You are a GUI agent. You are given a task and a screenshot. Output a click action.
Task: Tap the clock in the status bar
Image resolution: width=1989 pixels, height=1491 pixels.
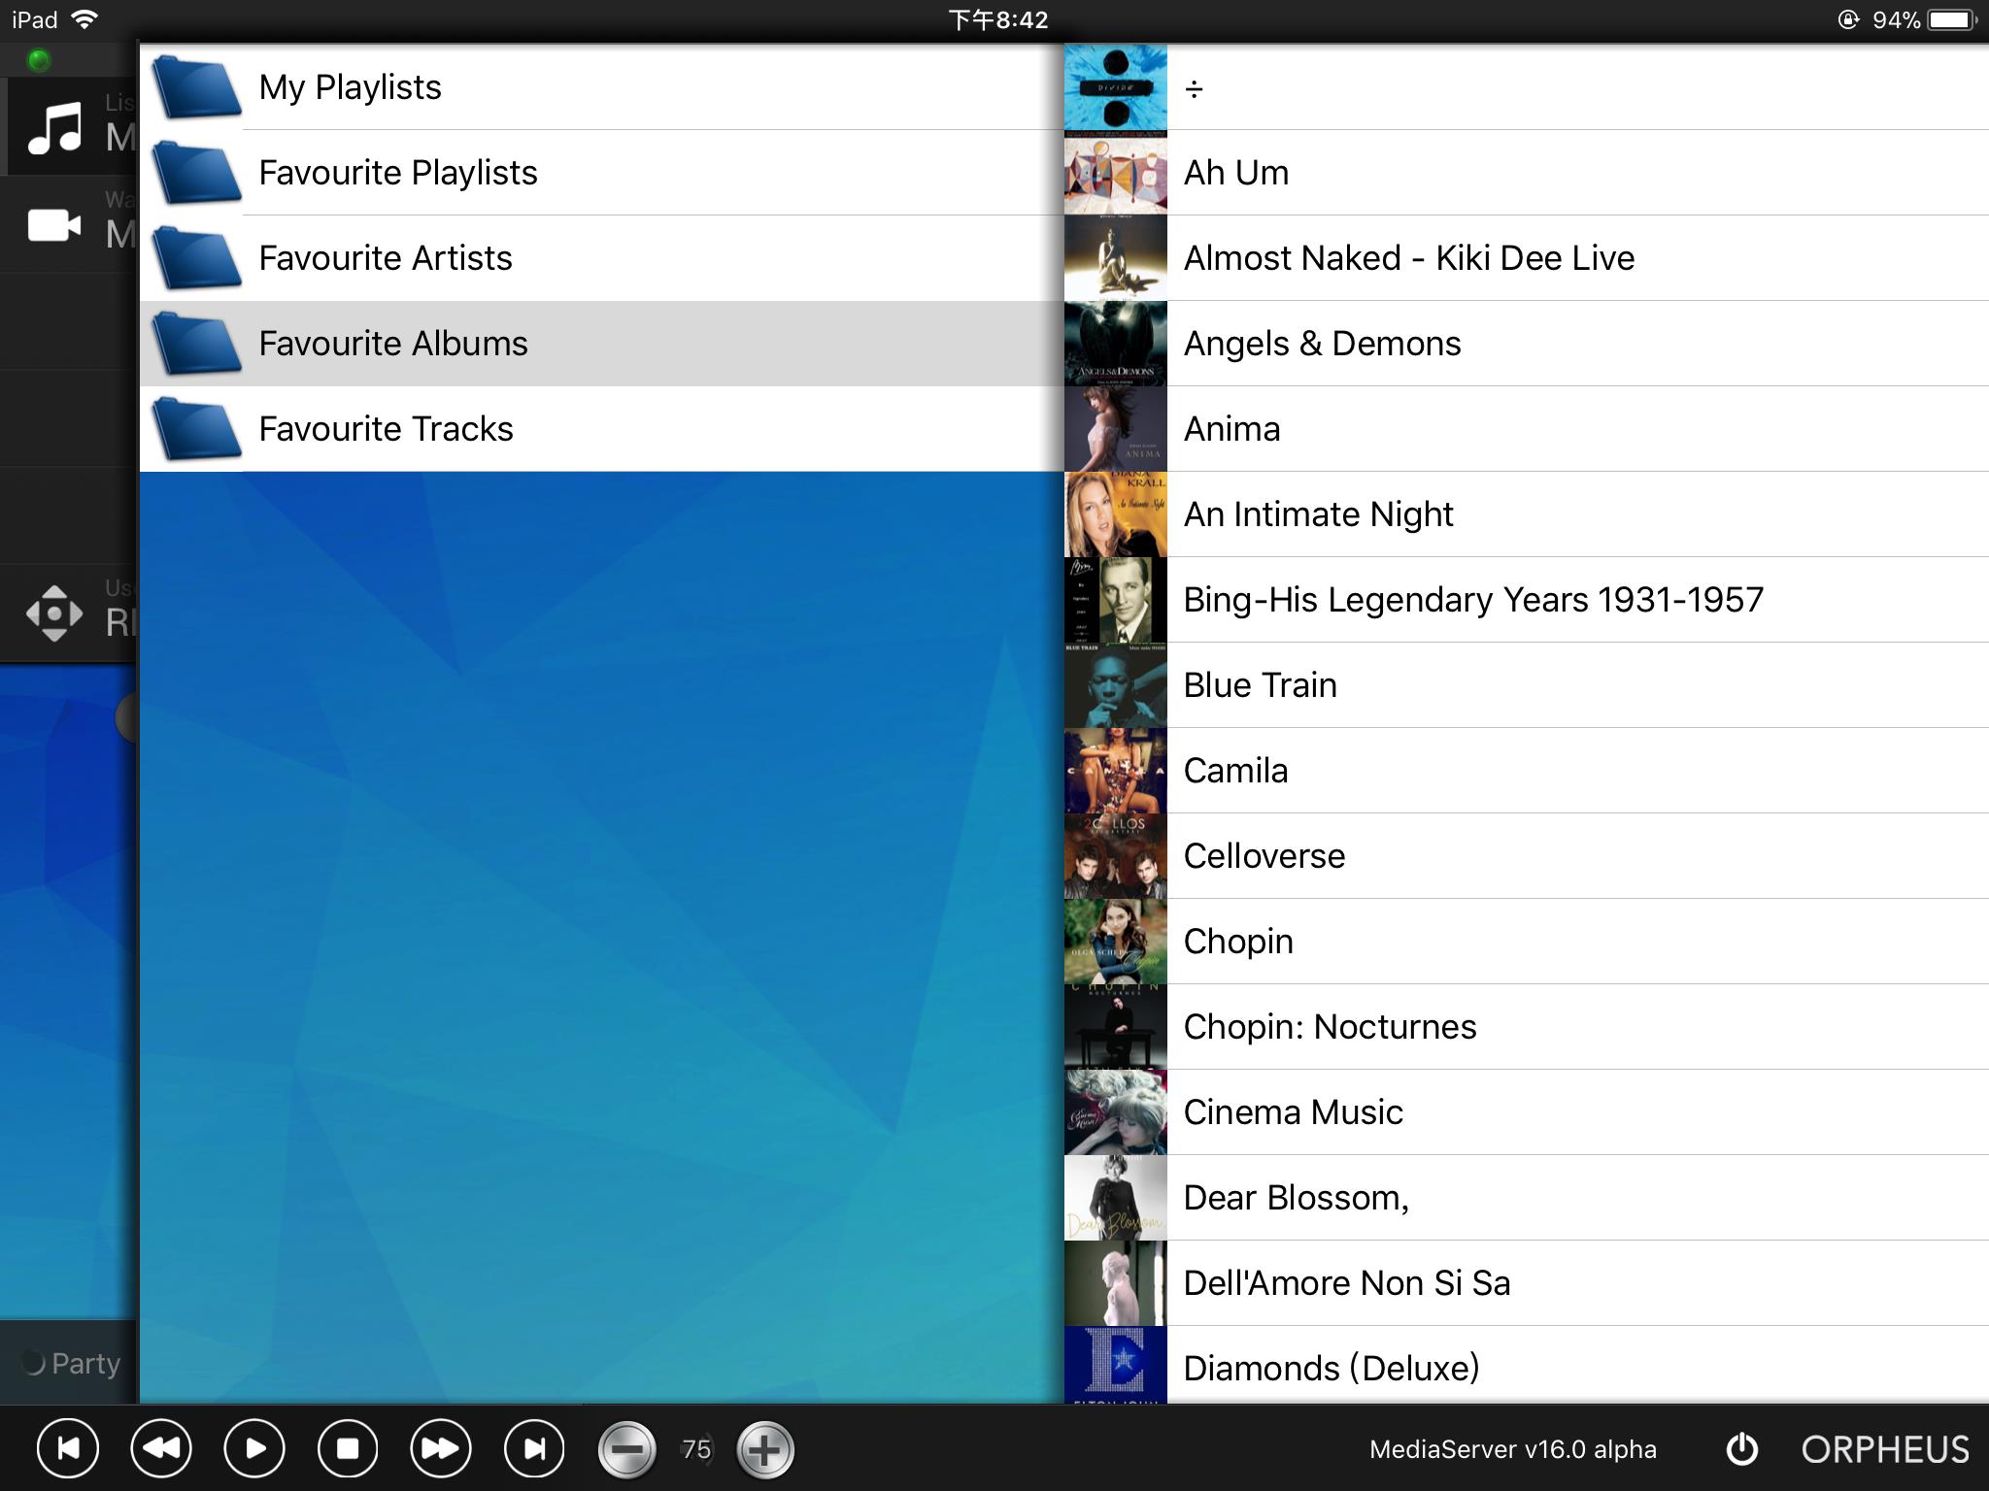pos(998,19)
